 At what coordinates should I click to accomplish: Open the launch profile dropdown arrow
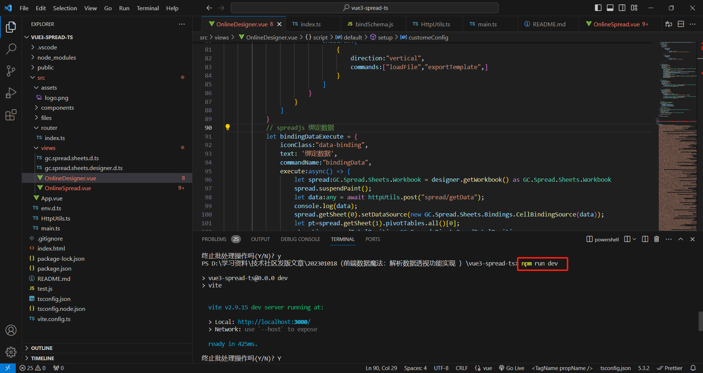pyautogui.click(x=635, y=239)
